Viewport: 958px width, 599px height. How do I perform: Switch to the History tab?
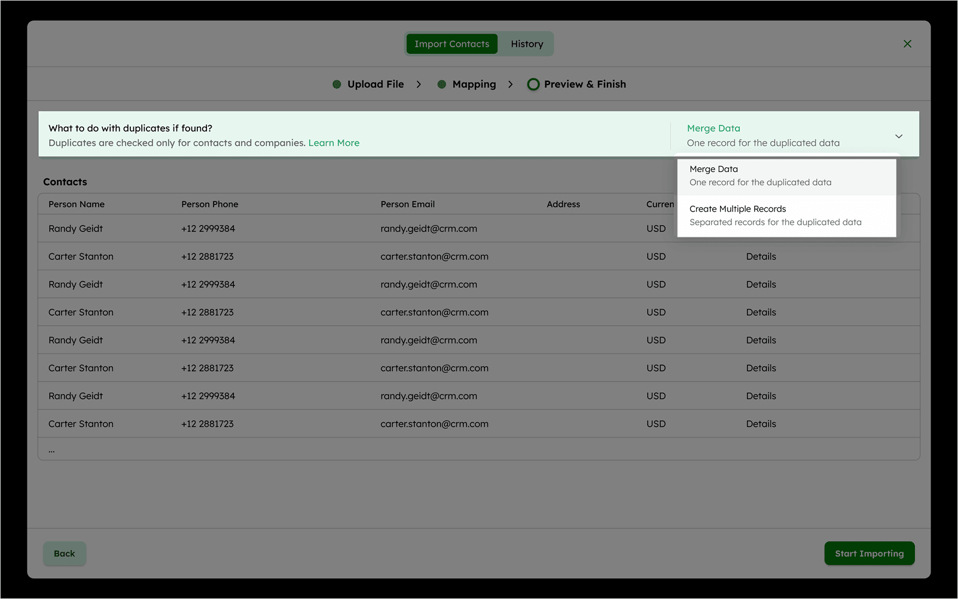click(x=526, y=44)
